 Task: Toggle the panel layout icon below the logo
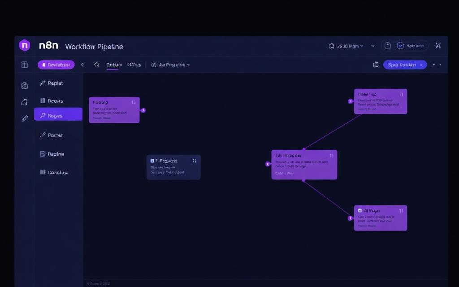25,65
